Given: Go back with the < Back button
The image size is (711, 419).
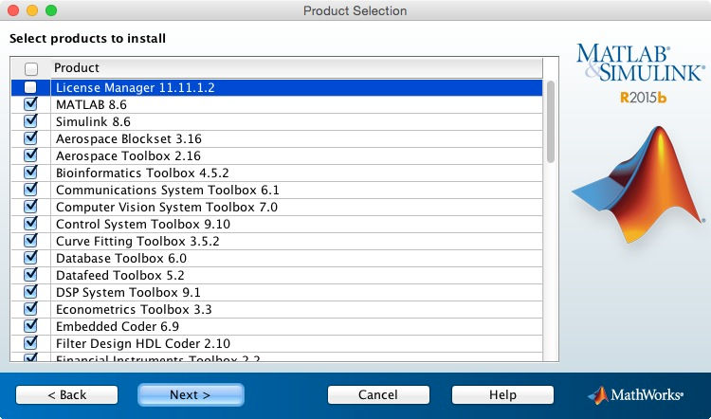Looking at the screenshot, I should tap(66, 395).
